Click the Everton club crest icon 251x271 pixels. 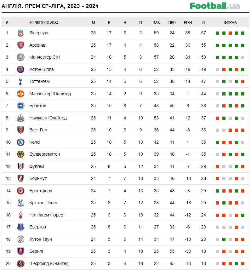click(20, 227)
